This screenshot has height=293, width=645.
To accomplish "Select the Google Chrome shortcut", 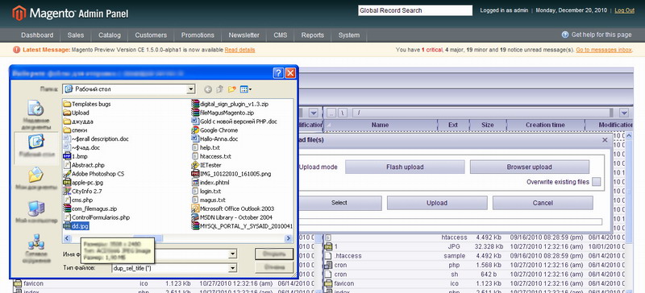I will 214,130.
